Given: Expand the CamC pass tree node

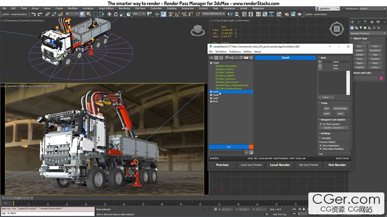Looking at the screenshot, I should (211, 98).
